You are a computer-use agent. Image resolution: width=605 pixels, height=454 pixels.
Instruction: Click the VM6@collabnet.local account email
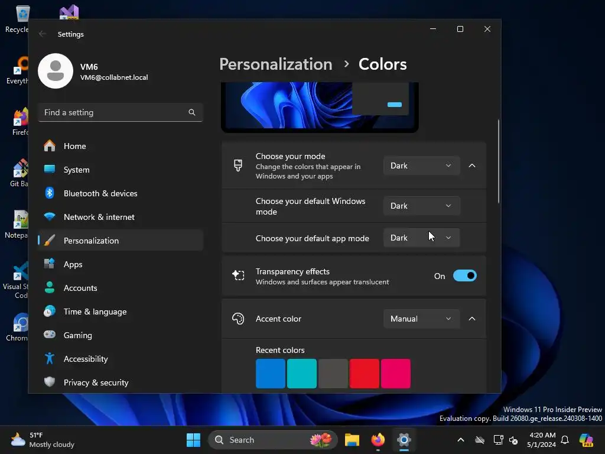(114, 77)
